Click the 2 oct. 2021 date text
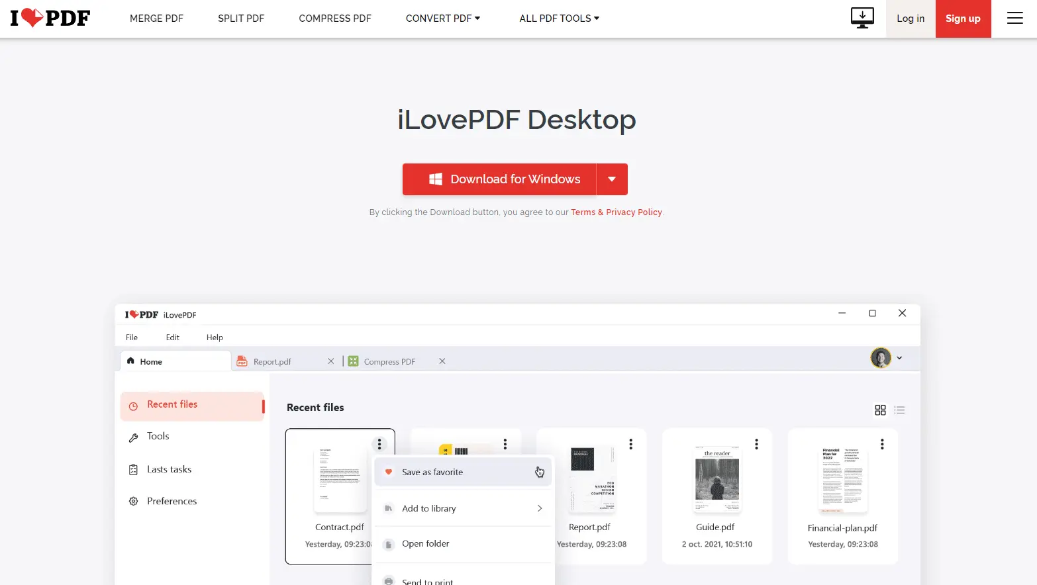1037x585 pixels. tap(717, 545)
